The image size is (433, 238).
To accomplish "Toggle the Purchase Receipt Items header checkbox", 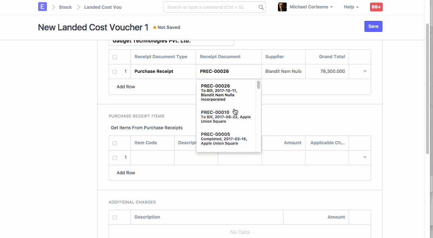I will [114, 143].
